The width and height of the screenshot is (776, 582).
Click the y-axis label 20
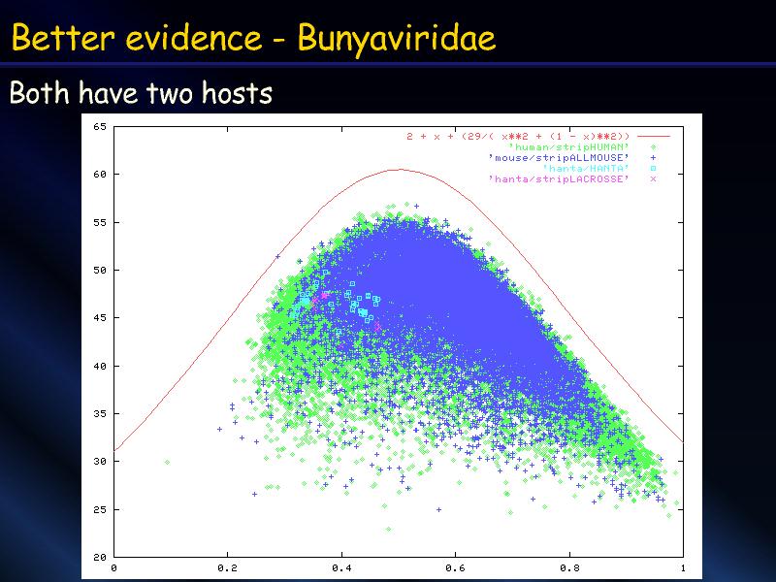(x=99, y=557)
